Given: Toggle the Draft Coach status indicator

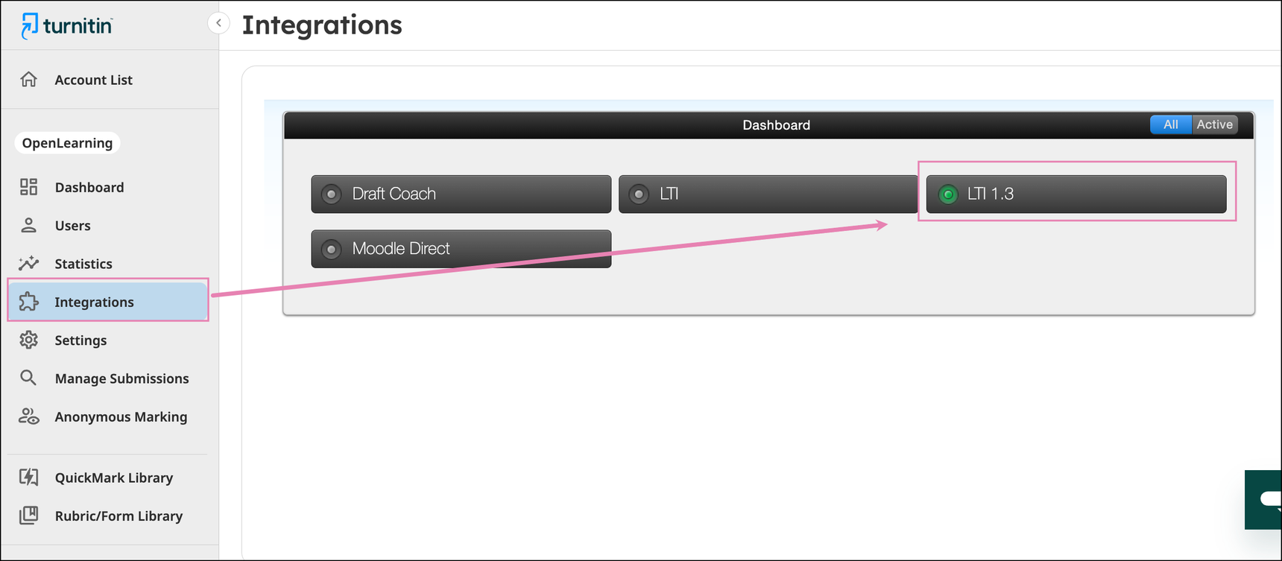Looking at the screenshot, I should click(x=332, y=194).
